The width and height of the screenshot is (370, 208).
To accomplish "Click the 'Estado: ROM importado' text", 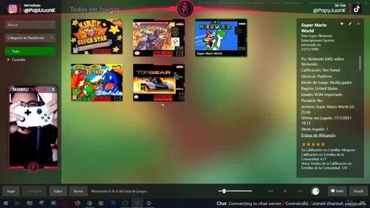I will tap(321, 95).
